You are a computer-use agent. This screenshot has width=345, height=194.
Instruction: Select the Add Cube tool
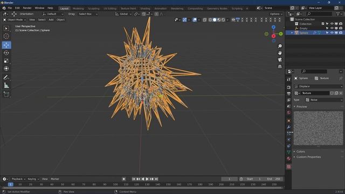6,94
